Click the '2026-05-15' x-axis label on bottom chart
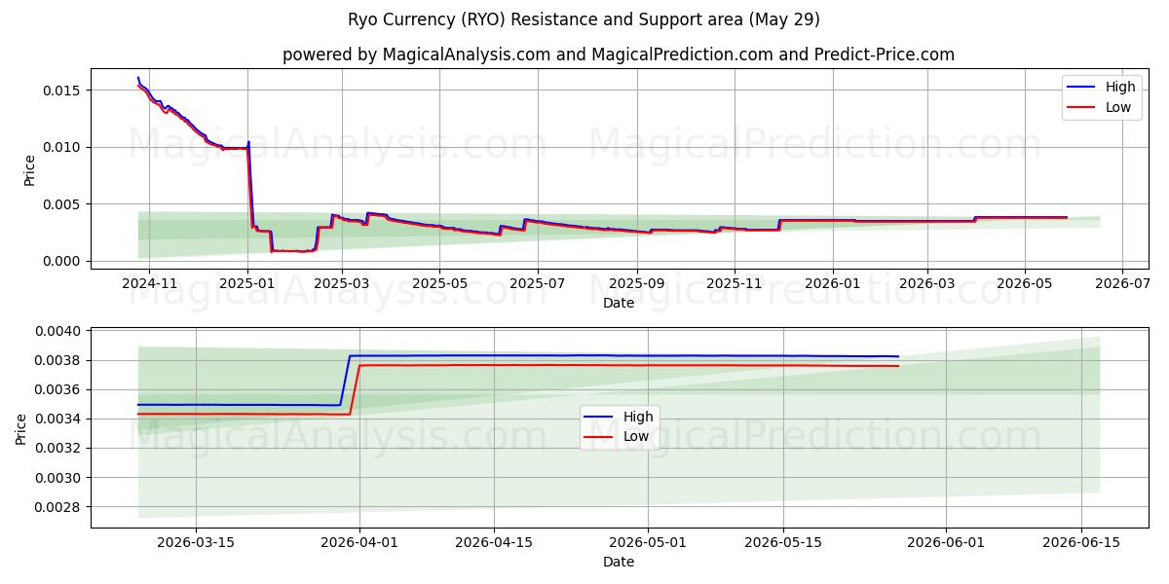 [782, 543]
